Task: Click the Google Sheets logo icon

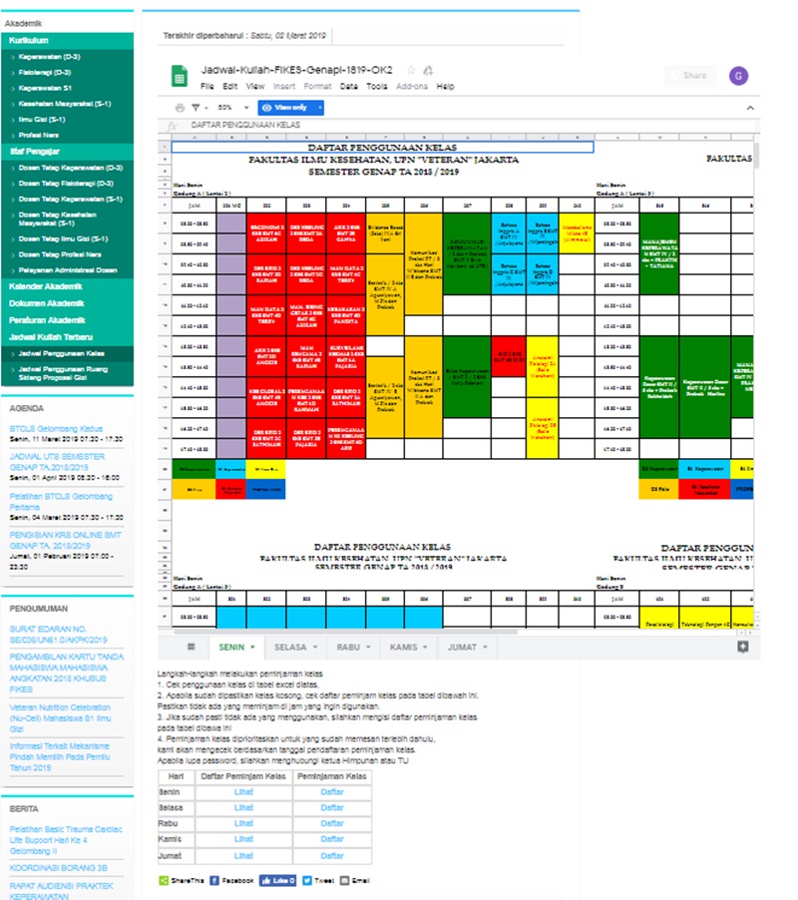Action: click(180, 77)
